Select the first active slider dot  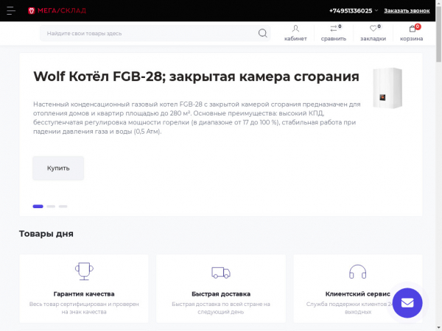point(38,207)
